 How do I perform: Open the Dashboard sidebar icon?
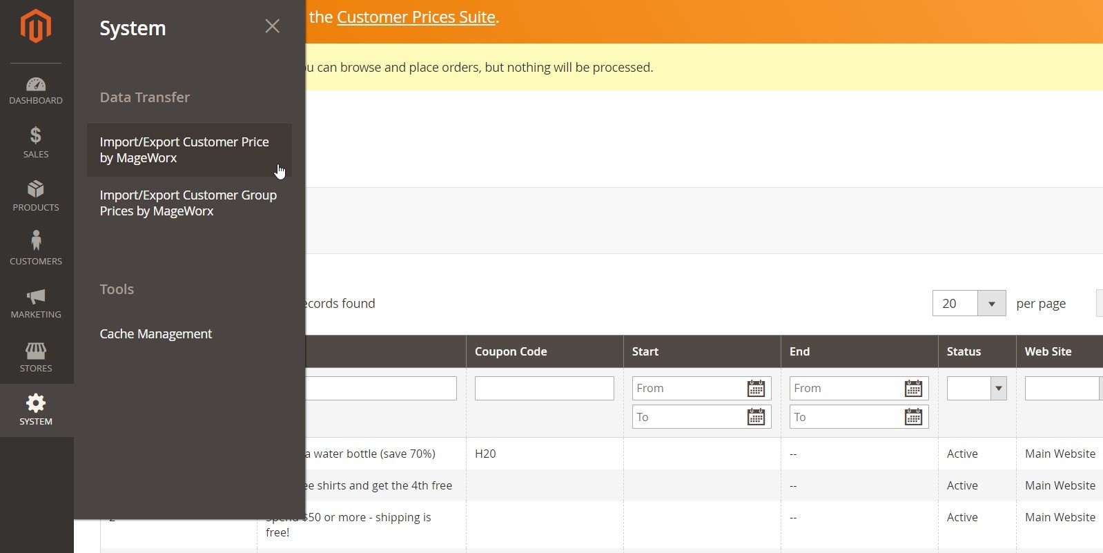point(36,90)
